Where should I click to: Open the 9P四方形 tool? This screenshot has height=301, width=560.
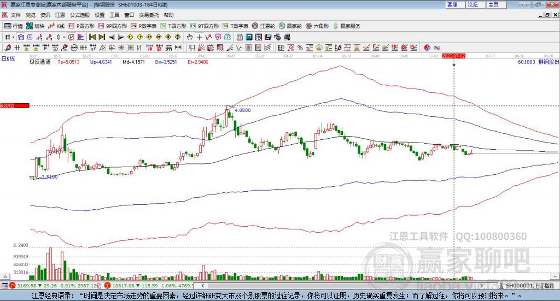113,26
